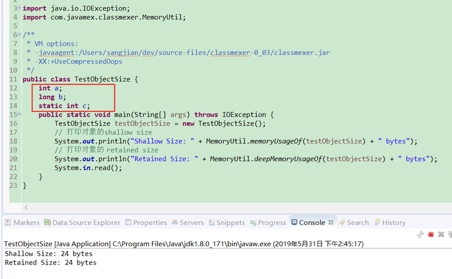Image resolution: width=452 pixels, height=279 pixels.
Task: Open the History tab
Action: point(389,222)
